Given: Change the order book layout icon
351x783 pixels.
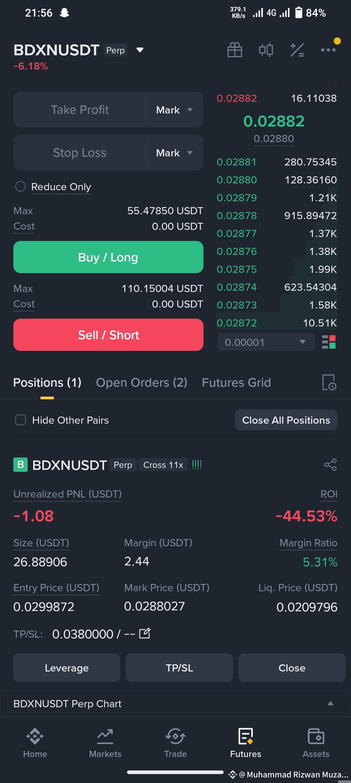Looking at the screenshot, I should tap(329, 342).
